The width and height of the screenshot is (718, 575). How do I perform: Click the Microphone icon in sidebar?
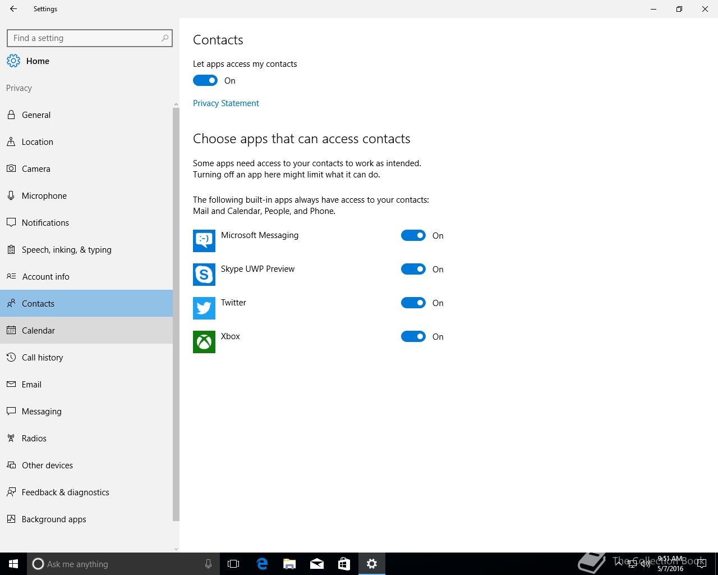pos(11,195)
